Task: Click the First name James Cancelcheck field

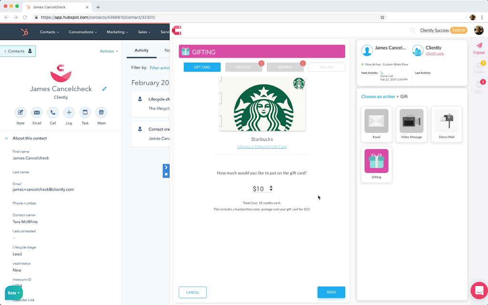Action: [x=31, y=158]
